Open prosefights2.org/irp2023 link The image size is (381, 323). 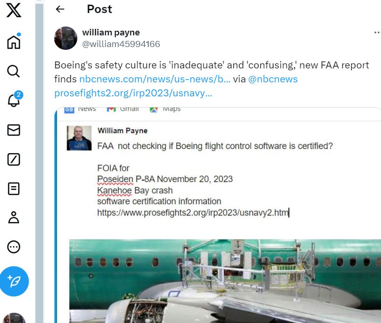tap(133, 93)
